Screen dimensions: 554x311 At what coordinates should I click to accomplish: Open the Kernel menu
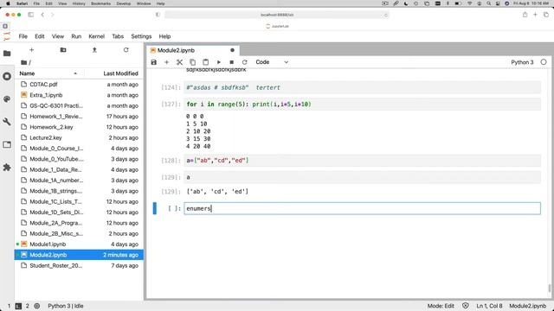[96, 36]
